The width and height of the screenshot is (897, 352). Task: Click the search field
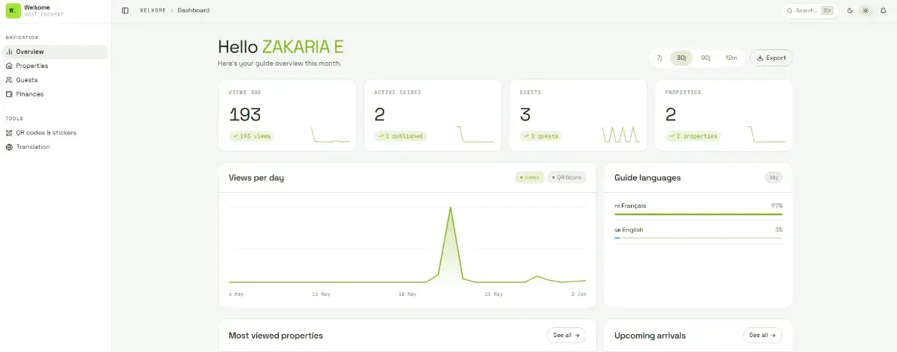tap(810, 10)
